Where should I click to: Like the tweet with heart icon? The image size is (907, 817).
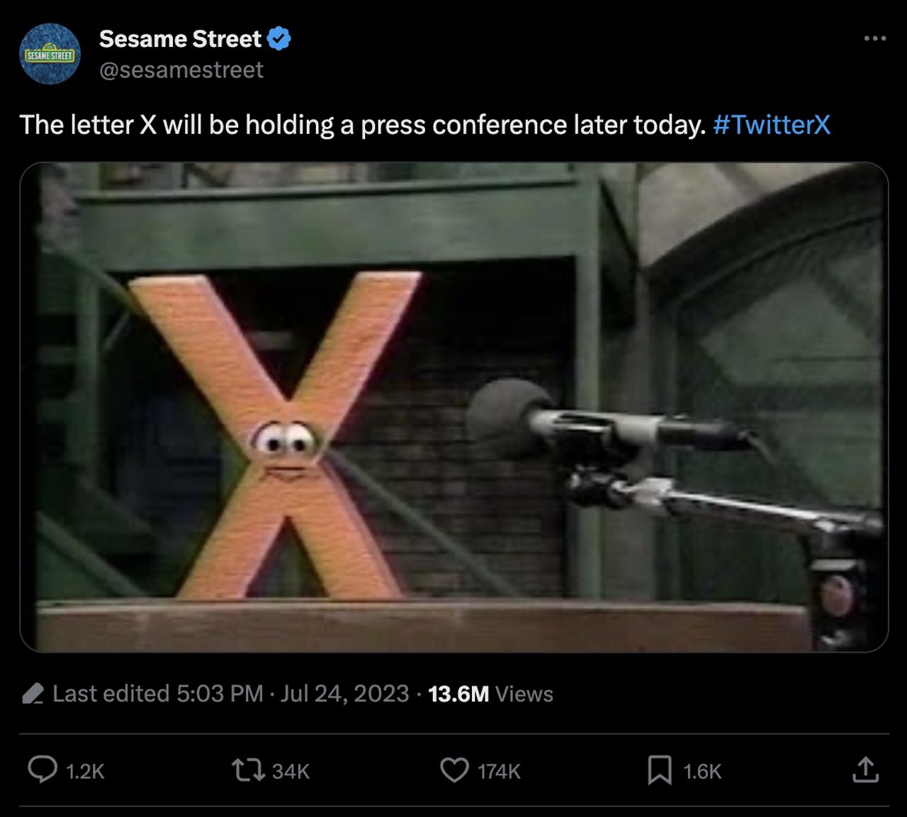[x=454, y=770]
